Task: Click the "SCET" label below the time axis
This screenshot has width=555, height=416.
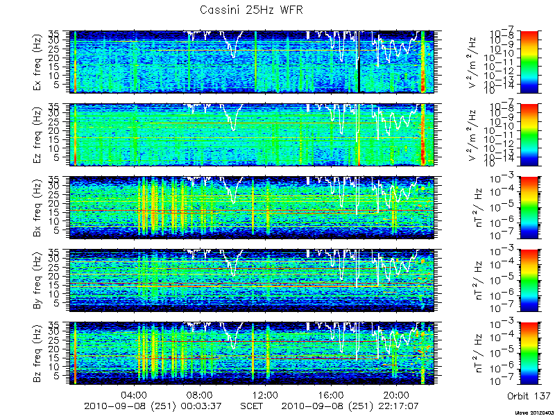Action: coord(252,406)
